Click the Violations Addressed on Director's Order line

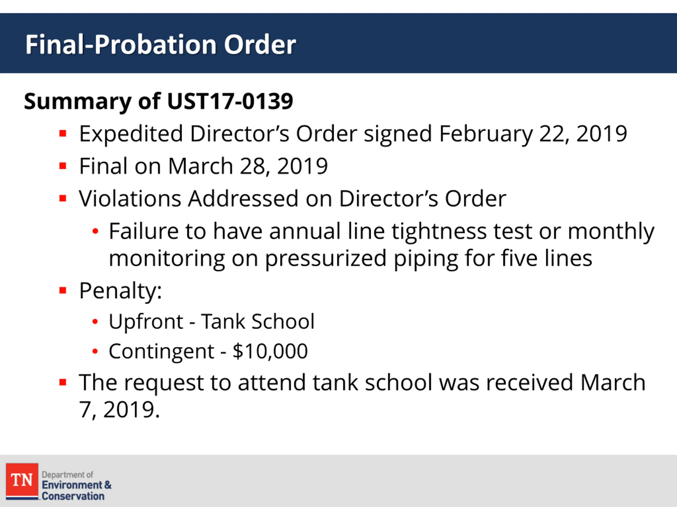292,199
